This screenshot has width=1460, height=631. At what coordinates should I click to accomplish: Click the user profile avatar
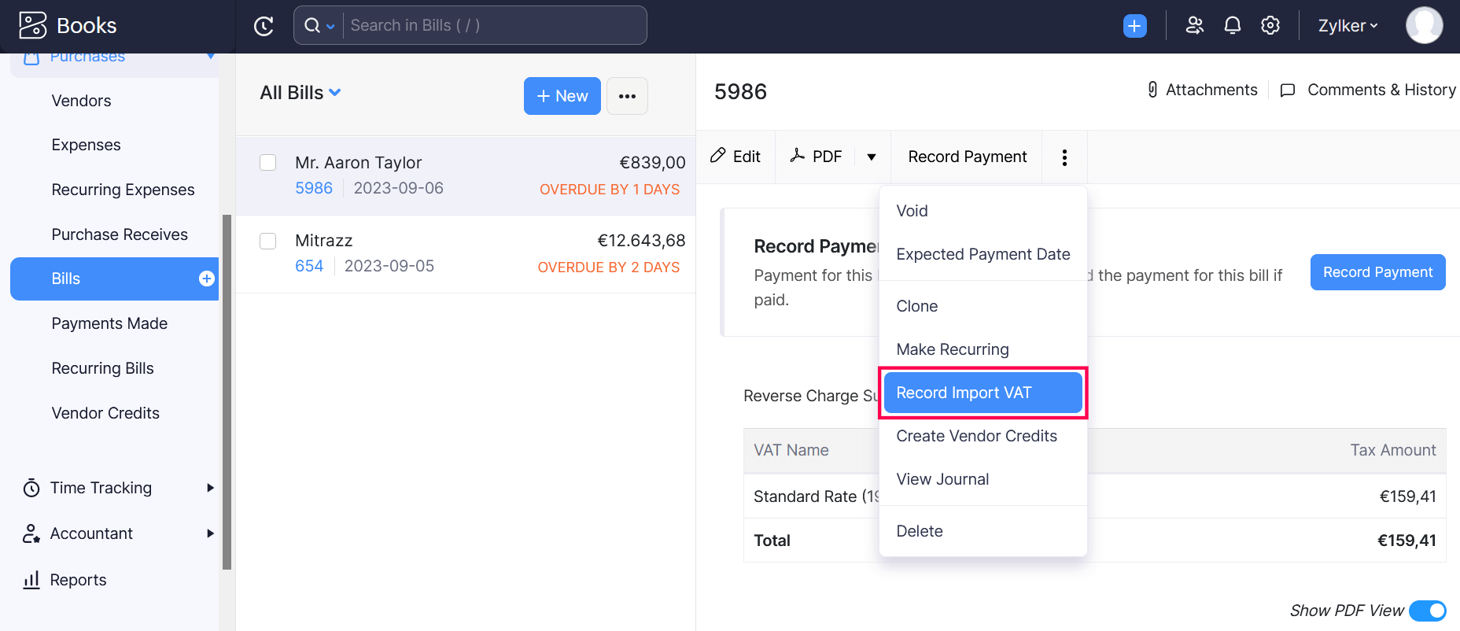pyautogui.click(x=1424, y=26)
